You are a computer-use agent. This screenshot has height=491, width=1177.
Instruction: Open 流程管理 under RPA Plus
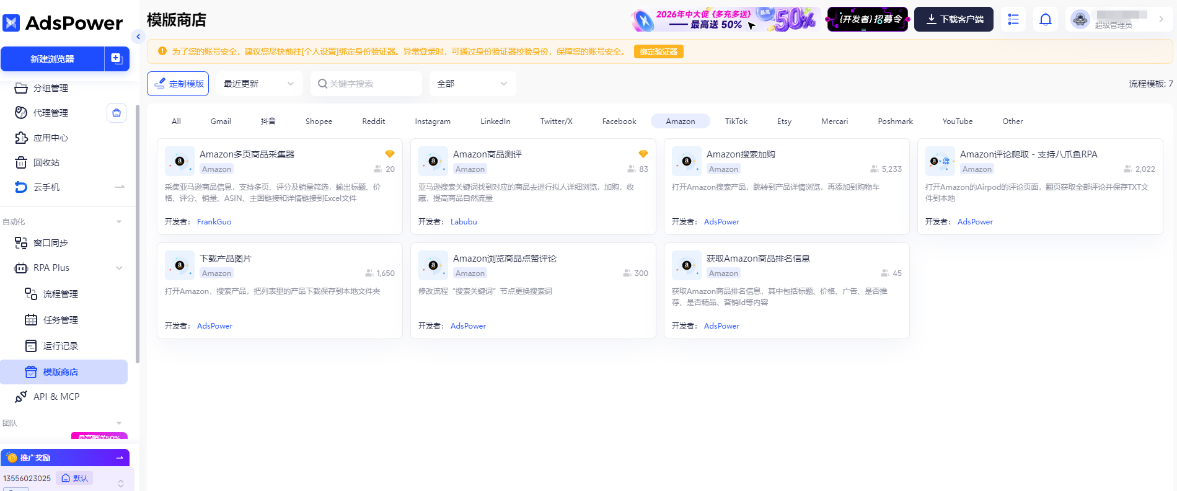[61, 294]
